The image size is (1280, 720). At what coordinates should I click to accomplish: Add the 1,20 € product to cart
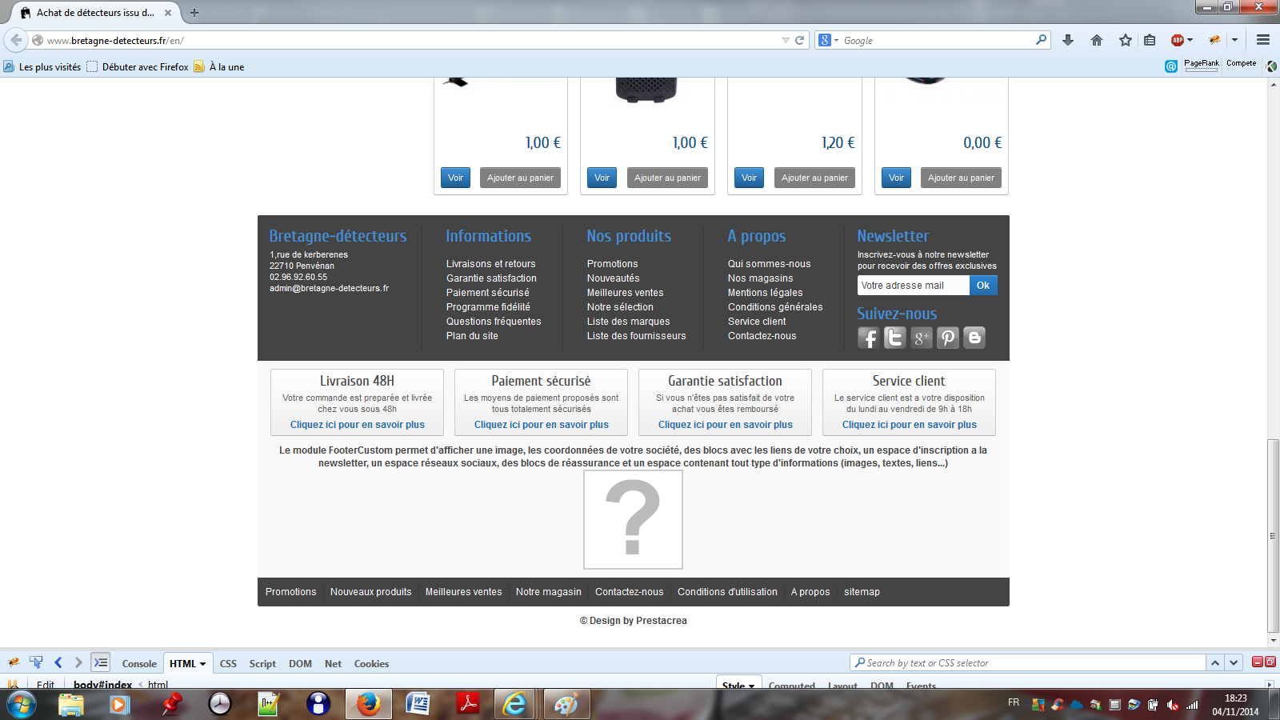click(x=814, y=178)
